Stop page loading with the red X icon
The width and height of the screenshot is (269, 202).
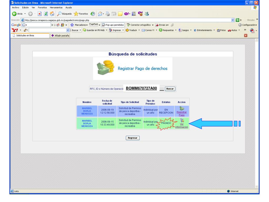[40, 14]
